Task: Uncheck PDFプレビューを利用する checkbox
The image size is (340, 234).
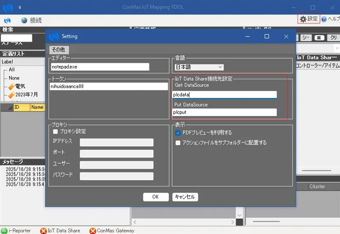Action: coord(178,132)
